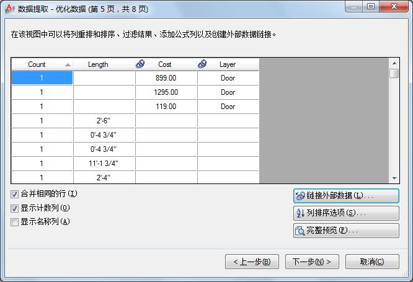Select the Layer cell Door in 899.00 row
The height and width of the screenshot is (282, 413).
click(x=228, y=78)
